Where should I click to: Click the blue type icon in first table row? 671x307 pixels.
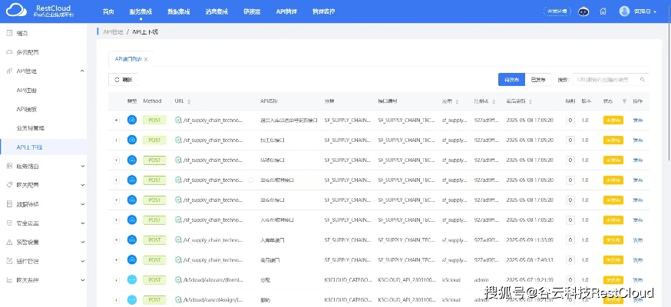[131, 120]
